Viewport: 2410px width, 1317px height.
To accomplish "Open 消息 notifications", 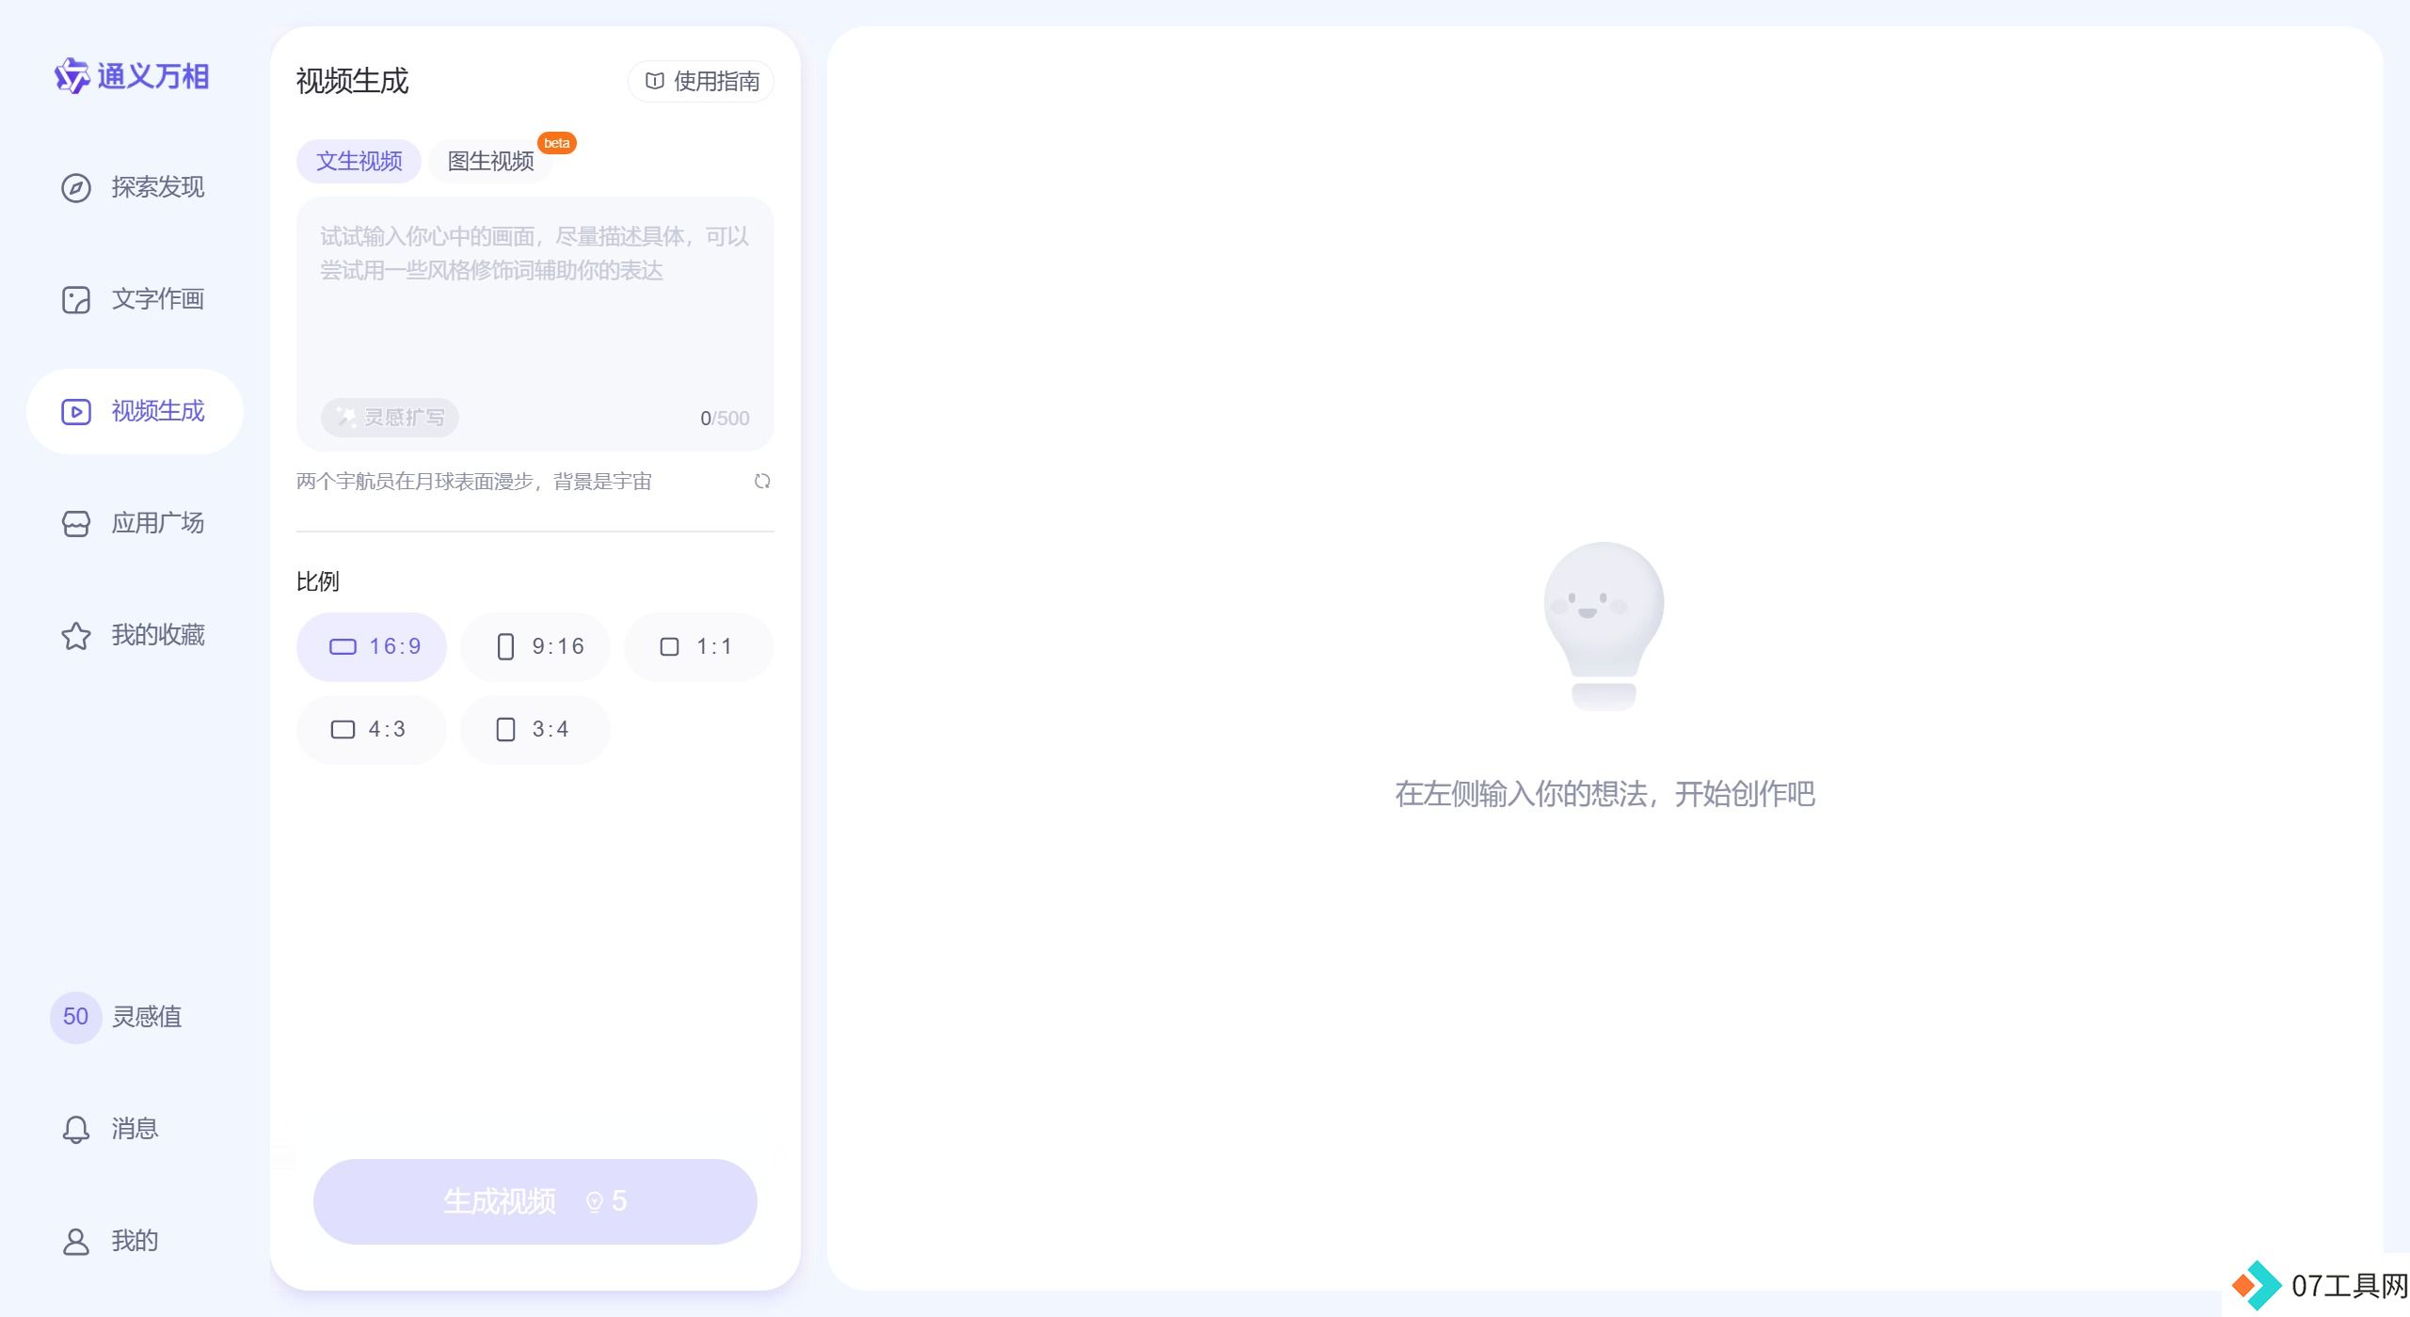I will [135, 1129].
